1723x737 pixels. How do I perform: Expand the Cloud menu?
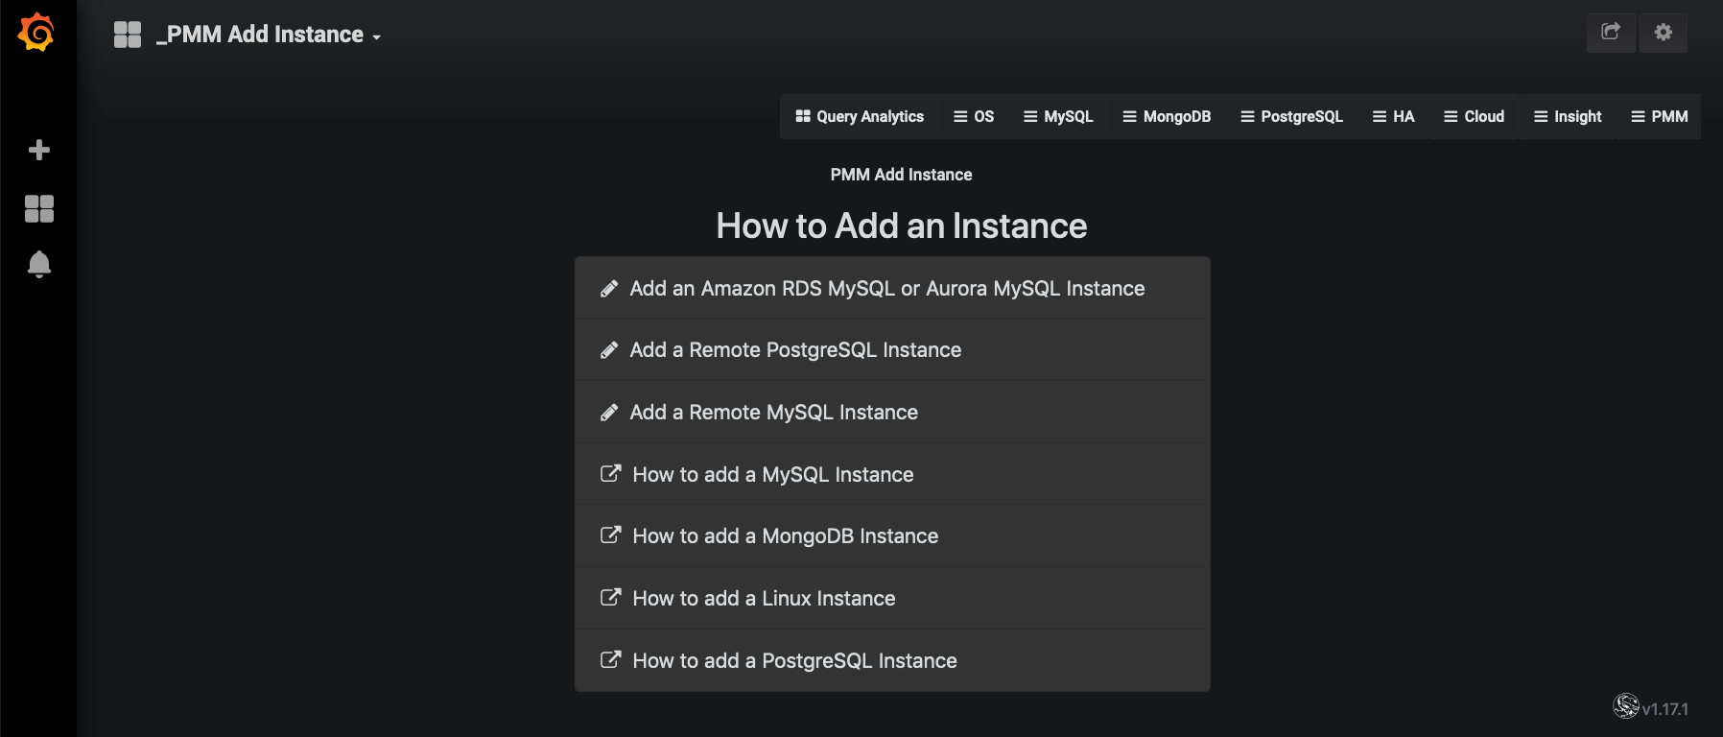point(1474,116)
